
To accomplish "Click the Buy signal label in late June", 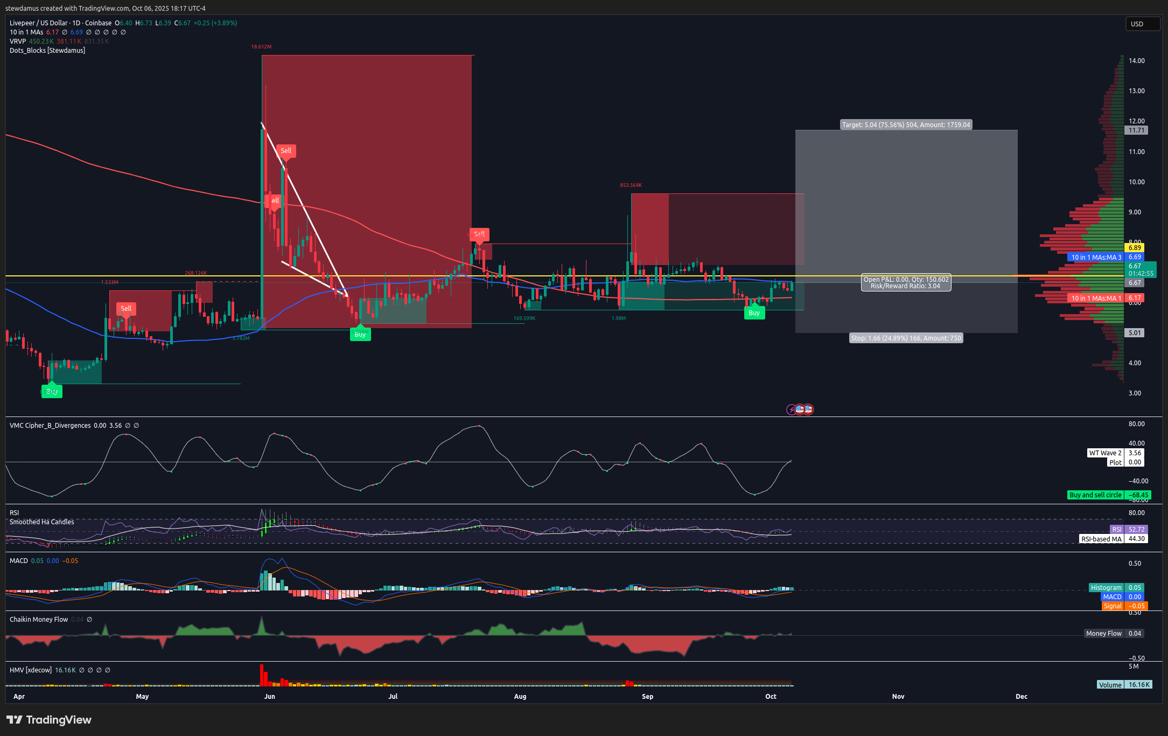I will 360,335.
